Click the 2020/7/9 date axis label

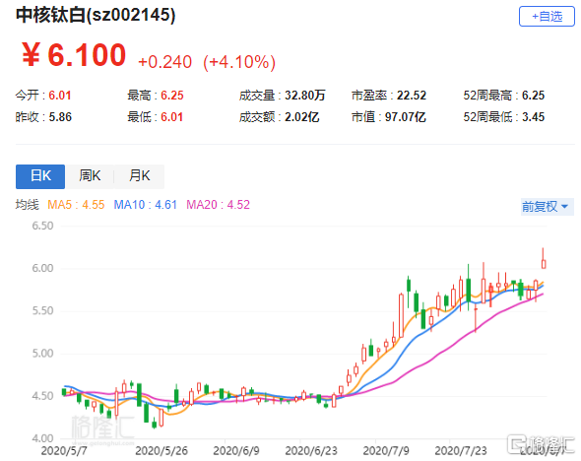[x=386, y=451]
